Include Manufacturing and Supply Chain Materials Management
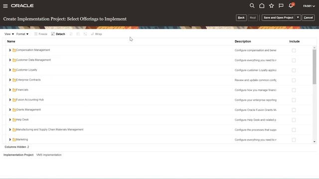 point(294,130)
